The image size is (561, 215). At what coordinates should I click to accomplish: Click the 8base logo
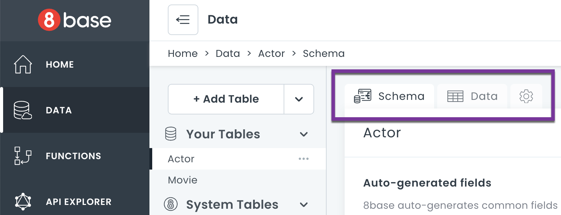tap(75, 20)
